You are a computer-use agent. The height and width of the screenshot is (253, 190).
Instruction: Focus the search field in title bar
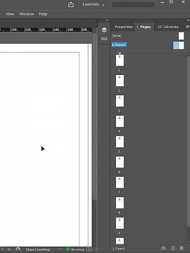(x=133, y=4)
